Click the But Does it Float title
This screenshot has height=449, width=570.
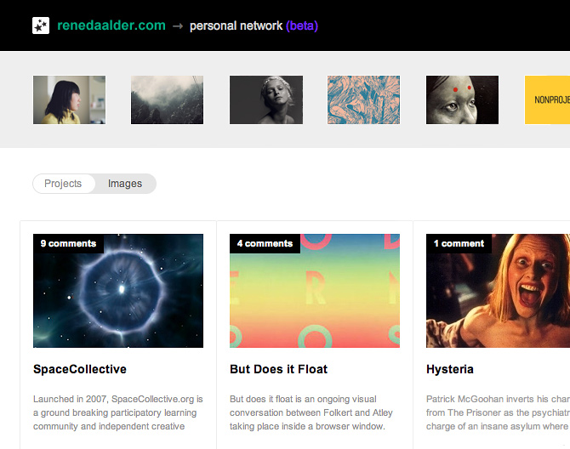(279, 369)
